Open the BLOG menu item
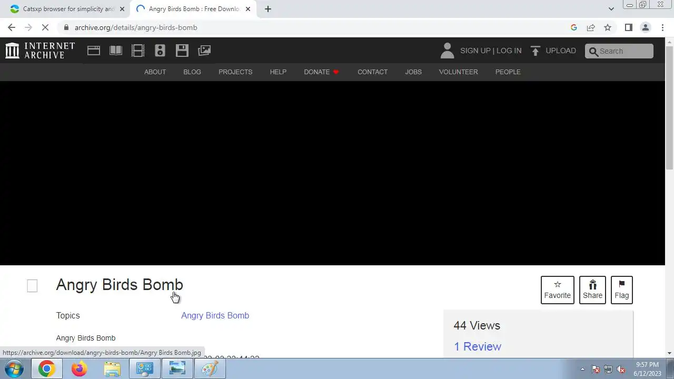 [192, 72]
